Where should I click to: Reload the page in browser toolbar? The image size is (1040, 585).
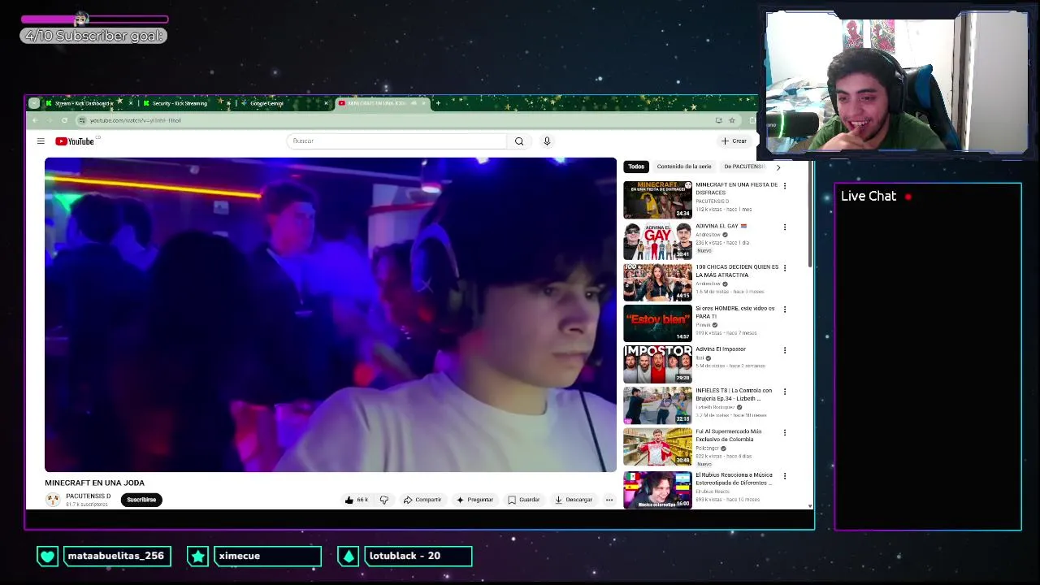click(64, 120)
